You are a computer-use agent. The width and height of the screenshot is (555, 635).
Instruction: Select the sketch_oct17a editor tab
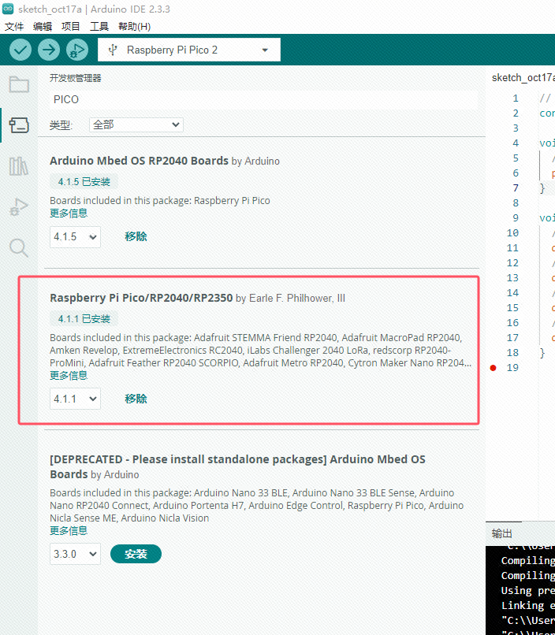522,77
